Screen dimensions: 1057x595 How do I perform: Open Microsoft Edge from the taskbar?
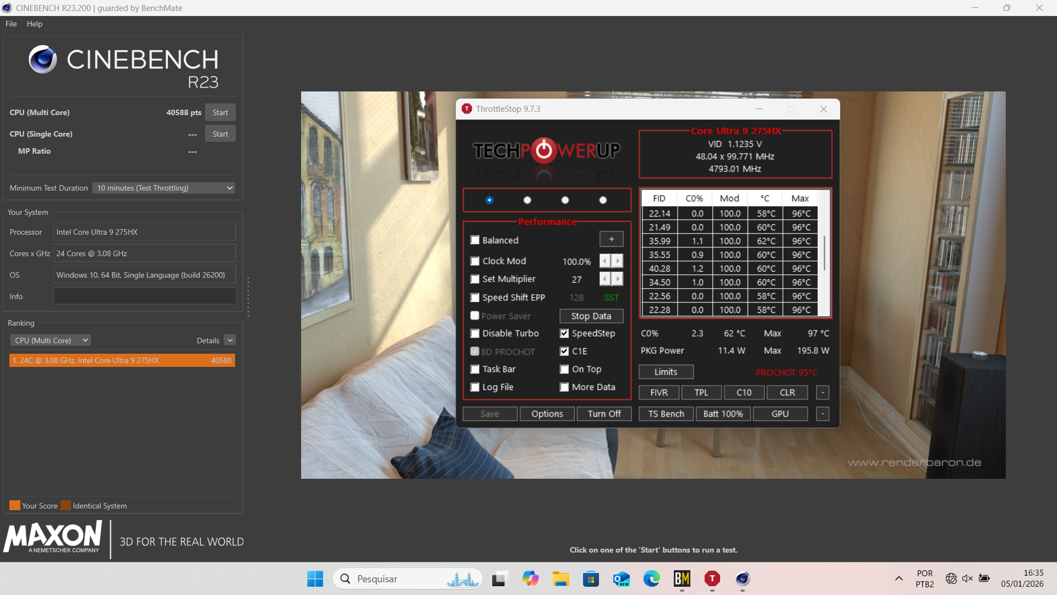point(651,578)
